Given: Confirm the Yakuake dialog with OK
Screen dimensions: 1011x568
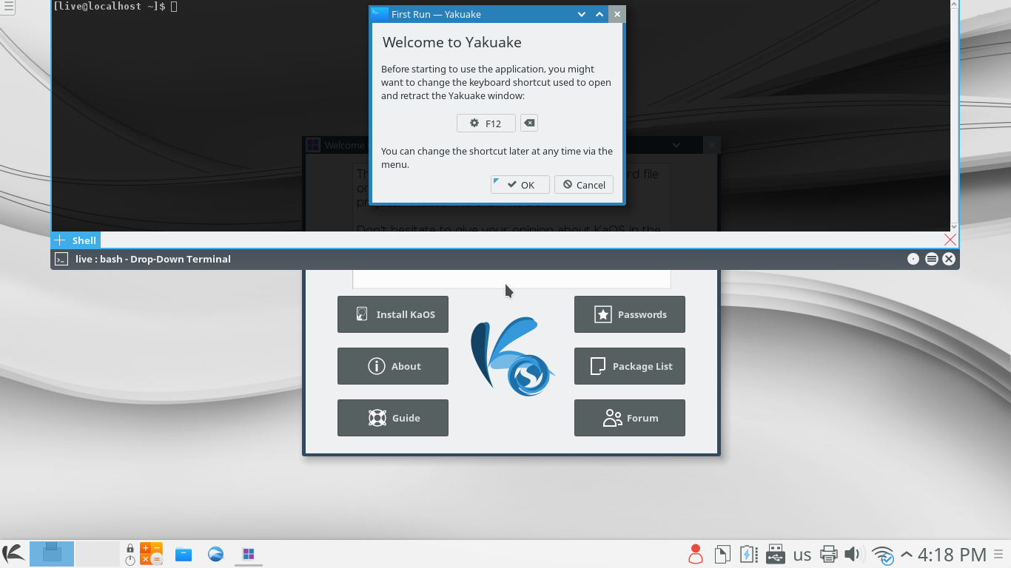Looking at the screenshot, I should 520,185.
